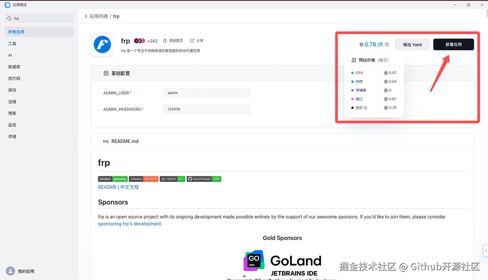
Task: Click the release v0.63.0 badge
Action: [x=143, y=179]
